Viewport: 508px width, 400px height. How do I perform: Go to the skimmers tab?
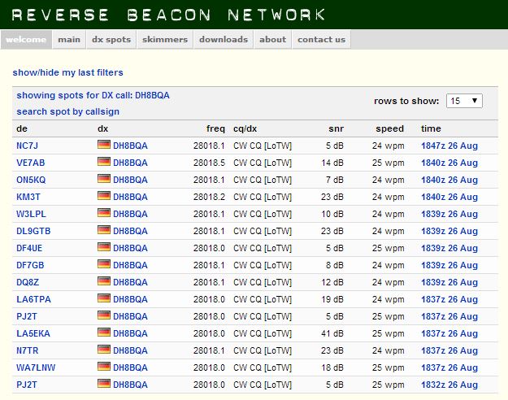(165, 40)
